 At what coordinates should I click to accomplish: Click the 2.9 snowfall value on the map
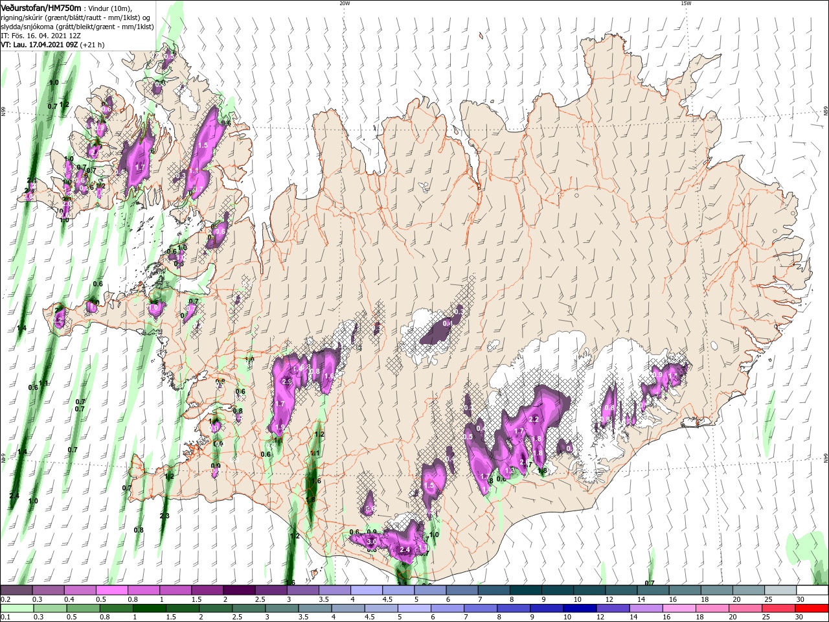(287, 382)
